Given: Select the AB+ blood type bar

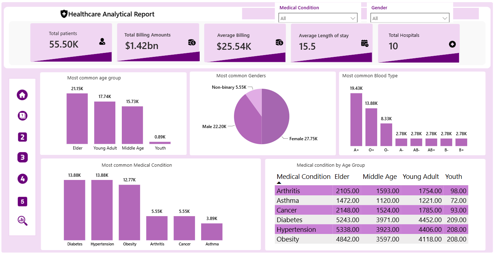Looking at the screenshot, I should (x=431, y=142).
